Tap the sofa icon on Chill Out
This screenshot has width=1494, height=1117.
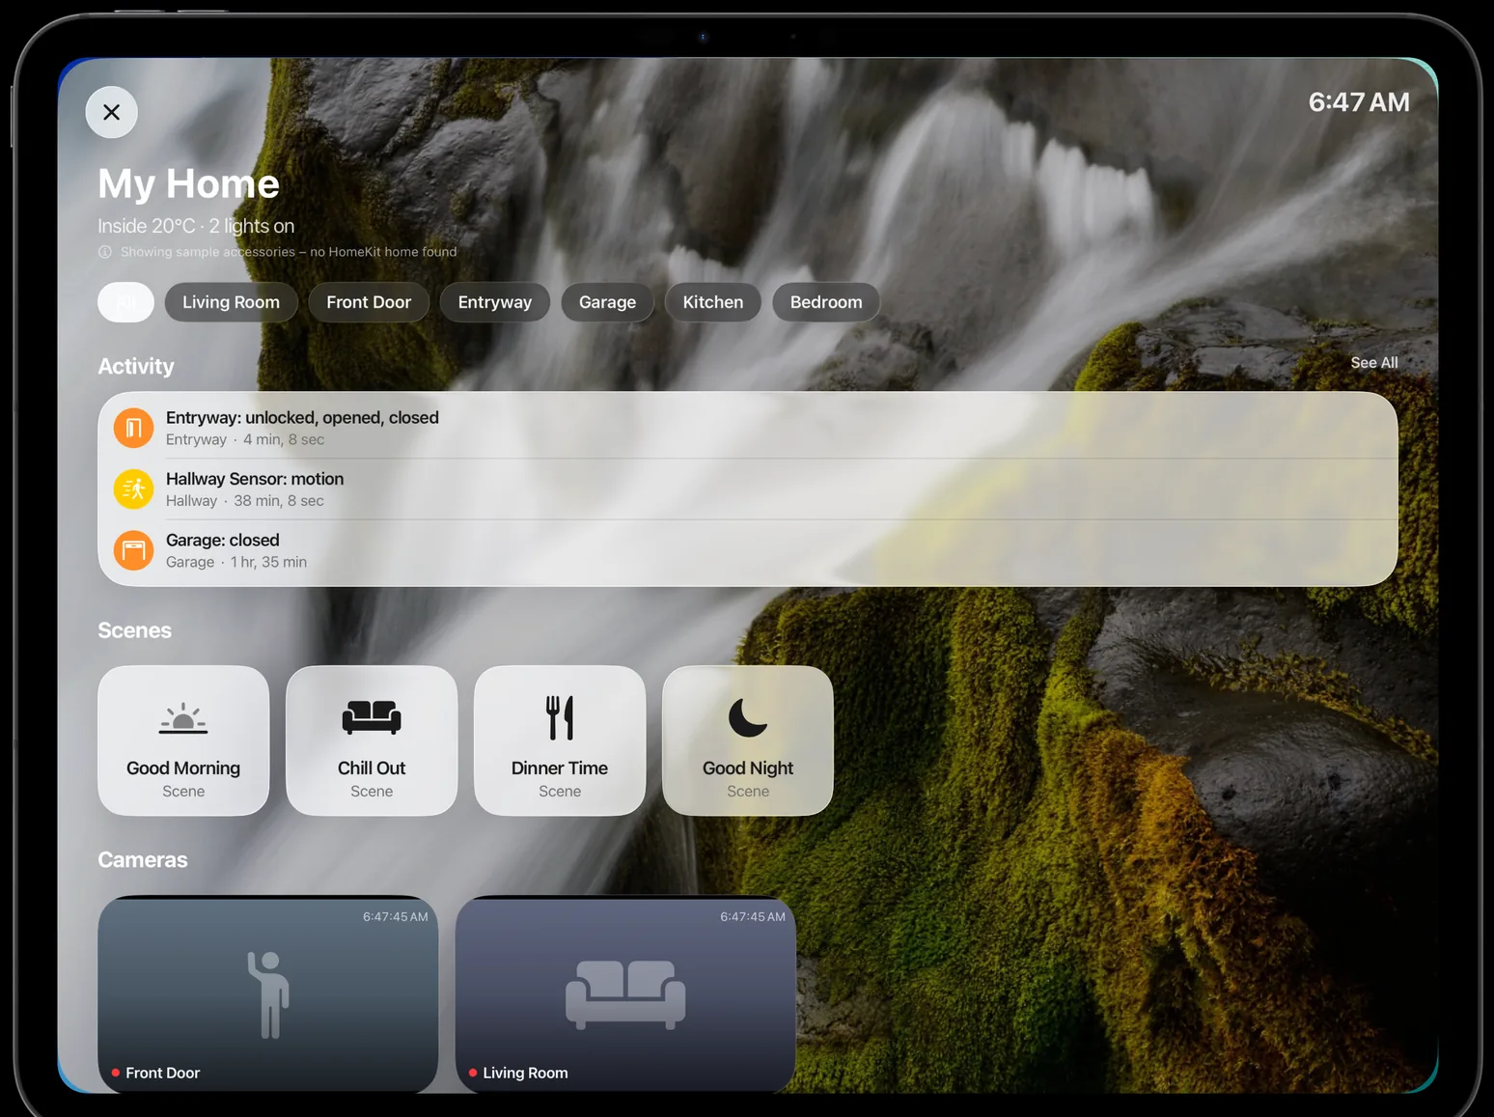(372, 717)
